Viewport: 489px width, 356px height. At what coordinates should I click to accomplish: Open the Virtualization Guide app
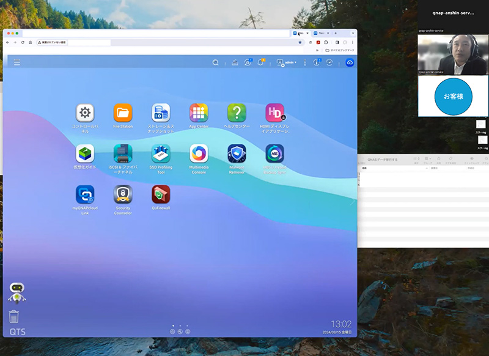click(85, 154)
